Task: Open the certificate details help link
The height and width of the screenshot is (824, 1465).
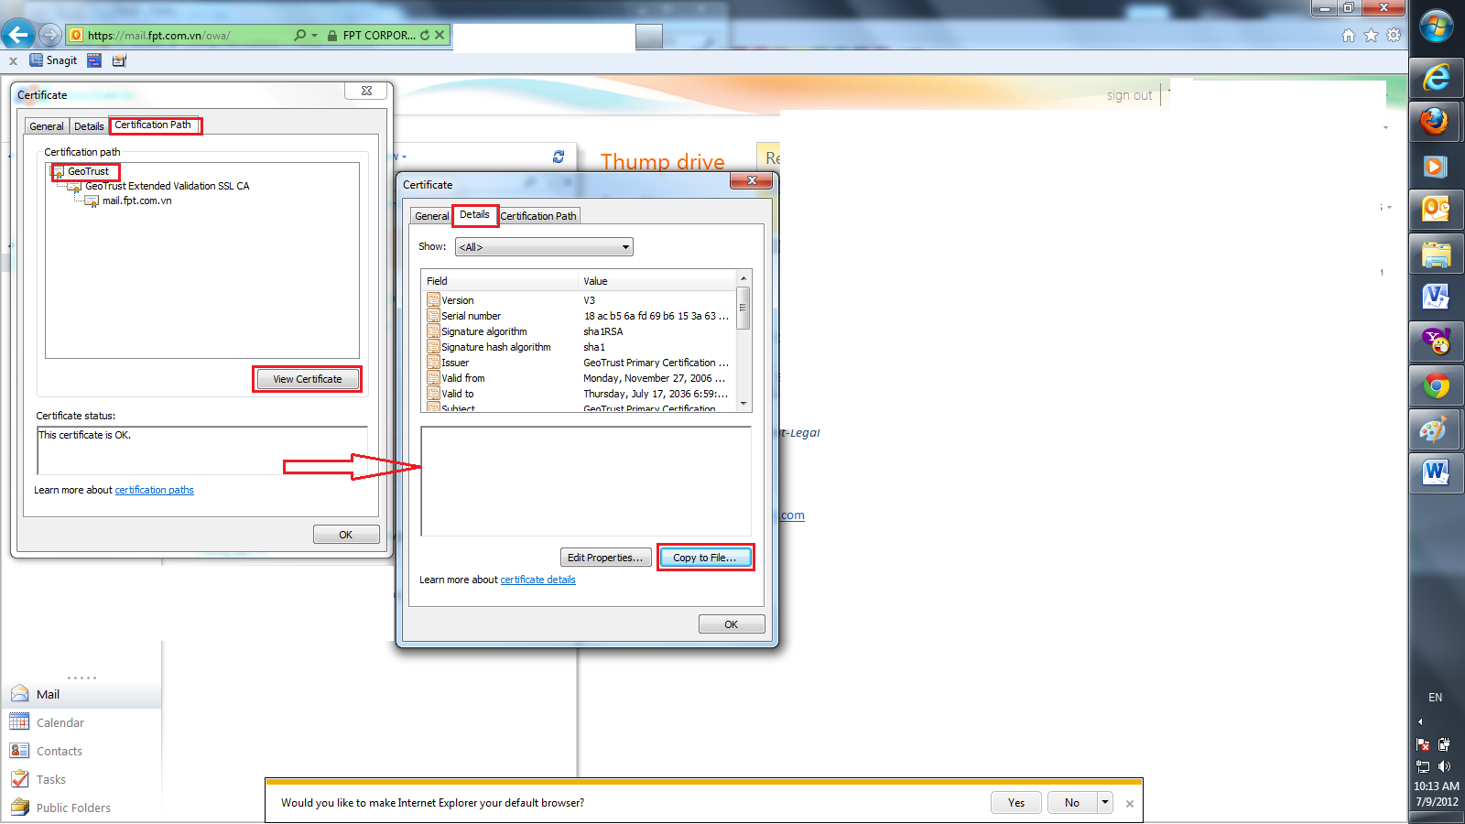Action: [x=537, y=580]
